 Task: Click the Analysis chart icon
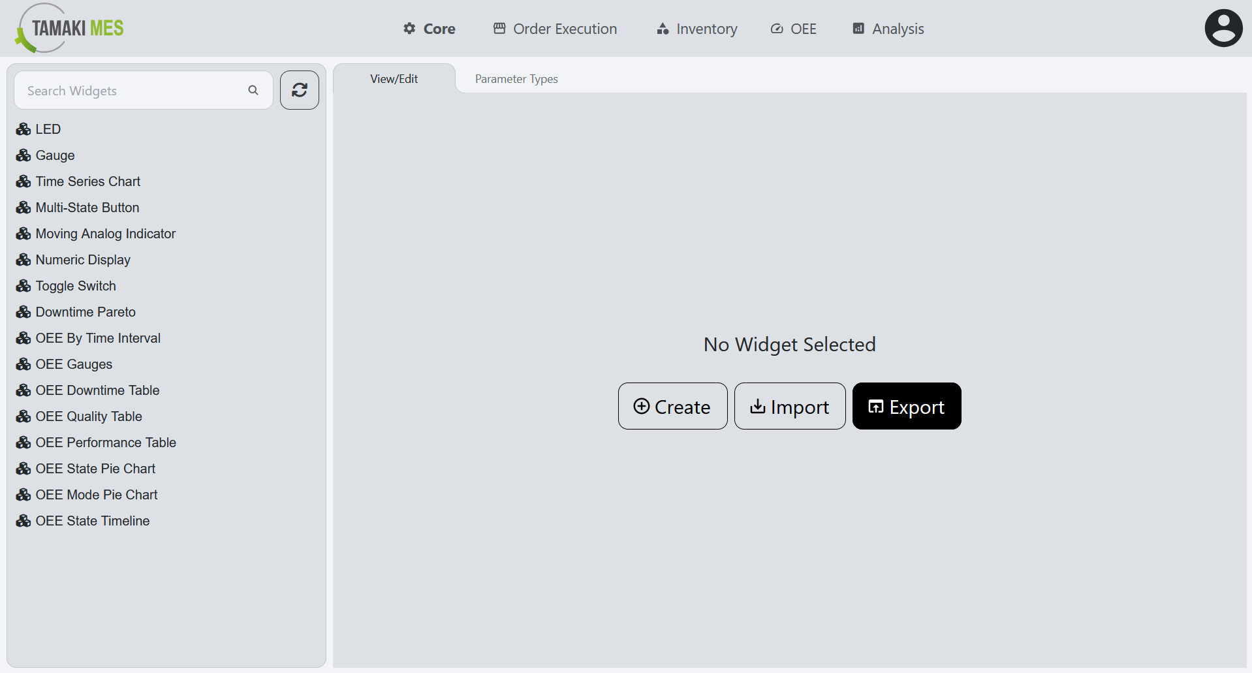[x=858, y=29]
